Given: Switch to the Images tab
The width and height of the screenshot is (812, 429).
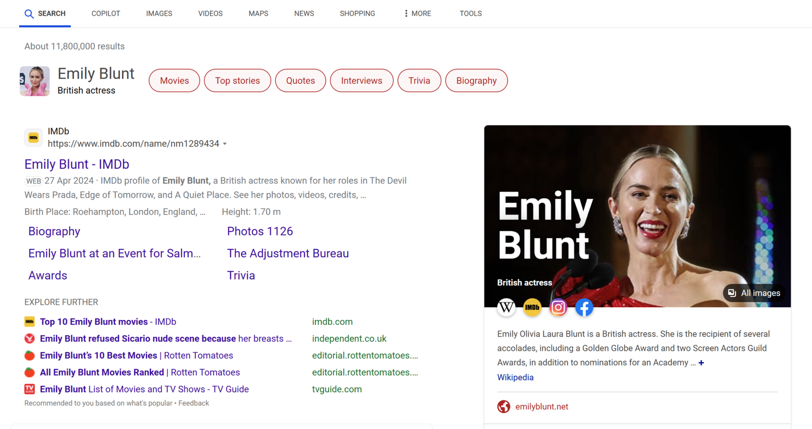Looking at the screenshot, I should click(159, 14).
